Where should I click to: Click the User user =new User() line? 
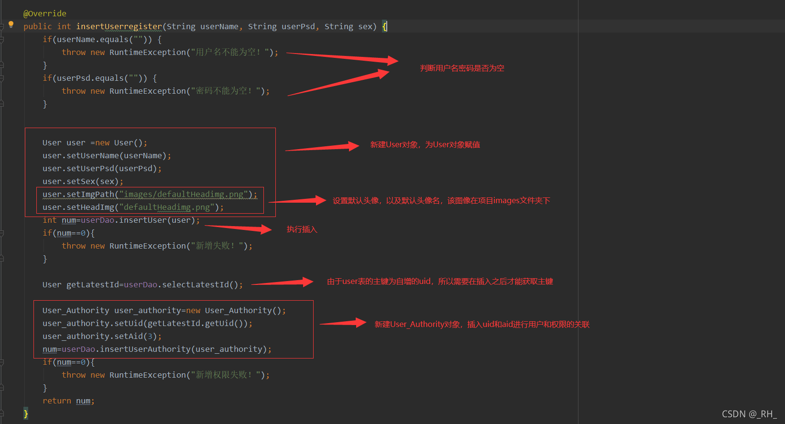pyautogui.click(x=95, y=142)
